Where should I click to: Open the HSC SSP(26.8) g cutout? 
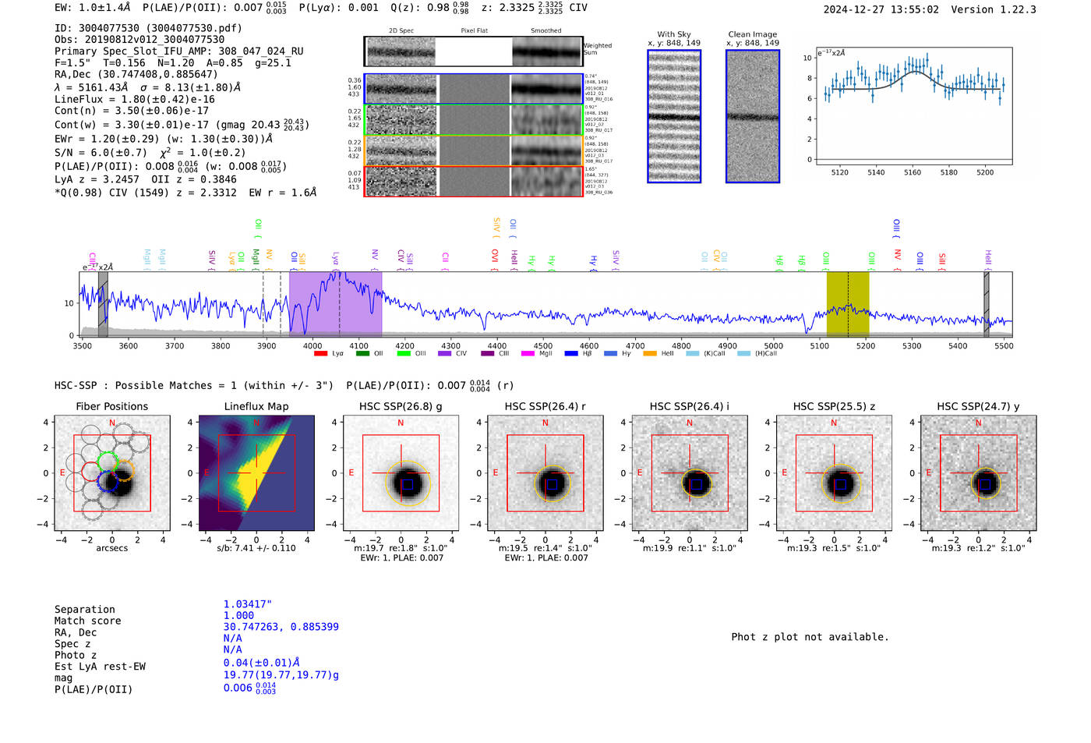pyautogui.click(x=401, y=472)
